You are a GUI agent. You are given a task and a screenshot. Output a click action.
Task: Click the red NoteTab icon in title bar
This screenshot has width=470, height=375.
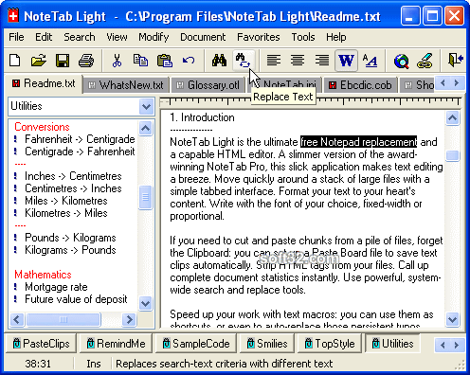pos(13,16)
